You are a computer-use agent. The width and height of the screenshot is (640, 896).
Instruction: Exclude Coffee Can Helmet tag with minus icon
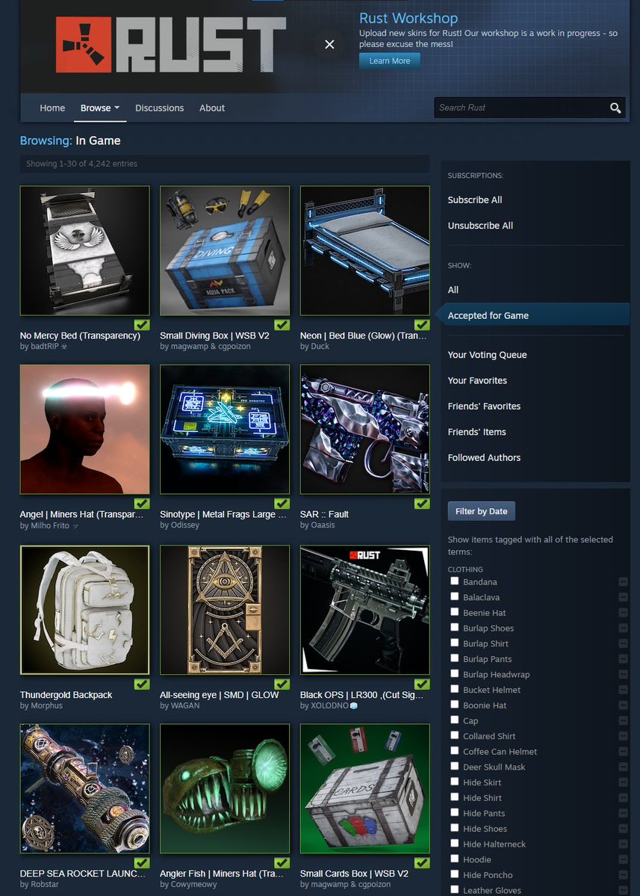[623, 752]
